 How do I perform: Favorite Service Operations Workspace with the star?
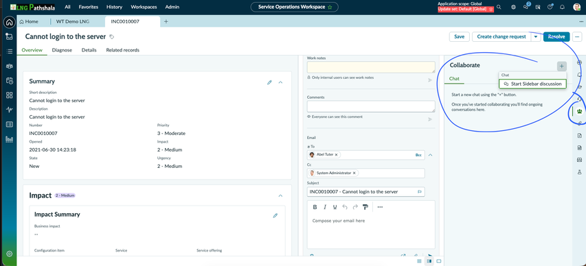click(x=330, y=7)
